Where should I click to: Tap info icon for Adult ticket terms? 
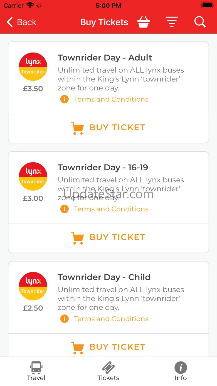[x=64, y=99]
